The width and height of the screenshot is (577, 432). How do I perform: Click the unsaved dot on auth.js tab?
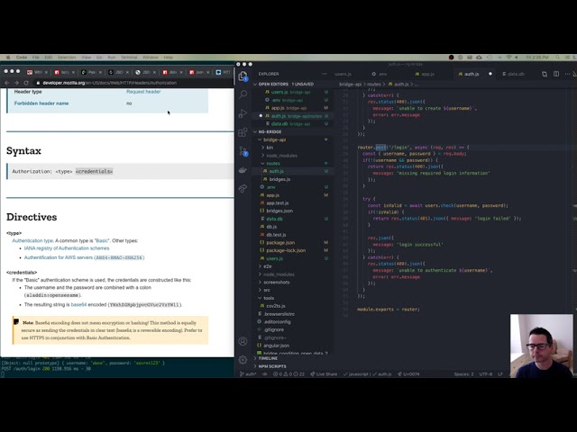(x=490, y=74)
